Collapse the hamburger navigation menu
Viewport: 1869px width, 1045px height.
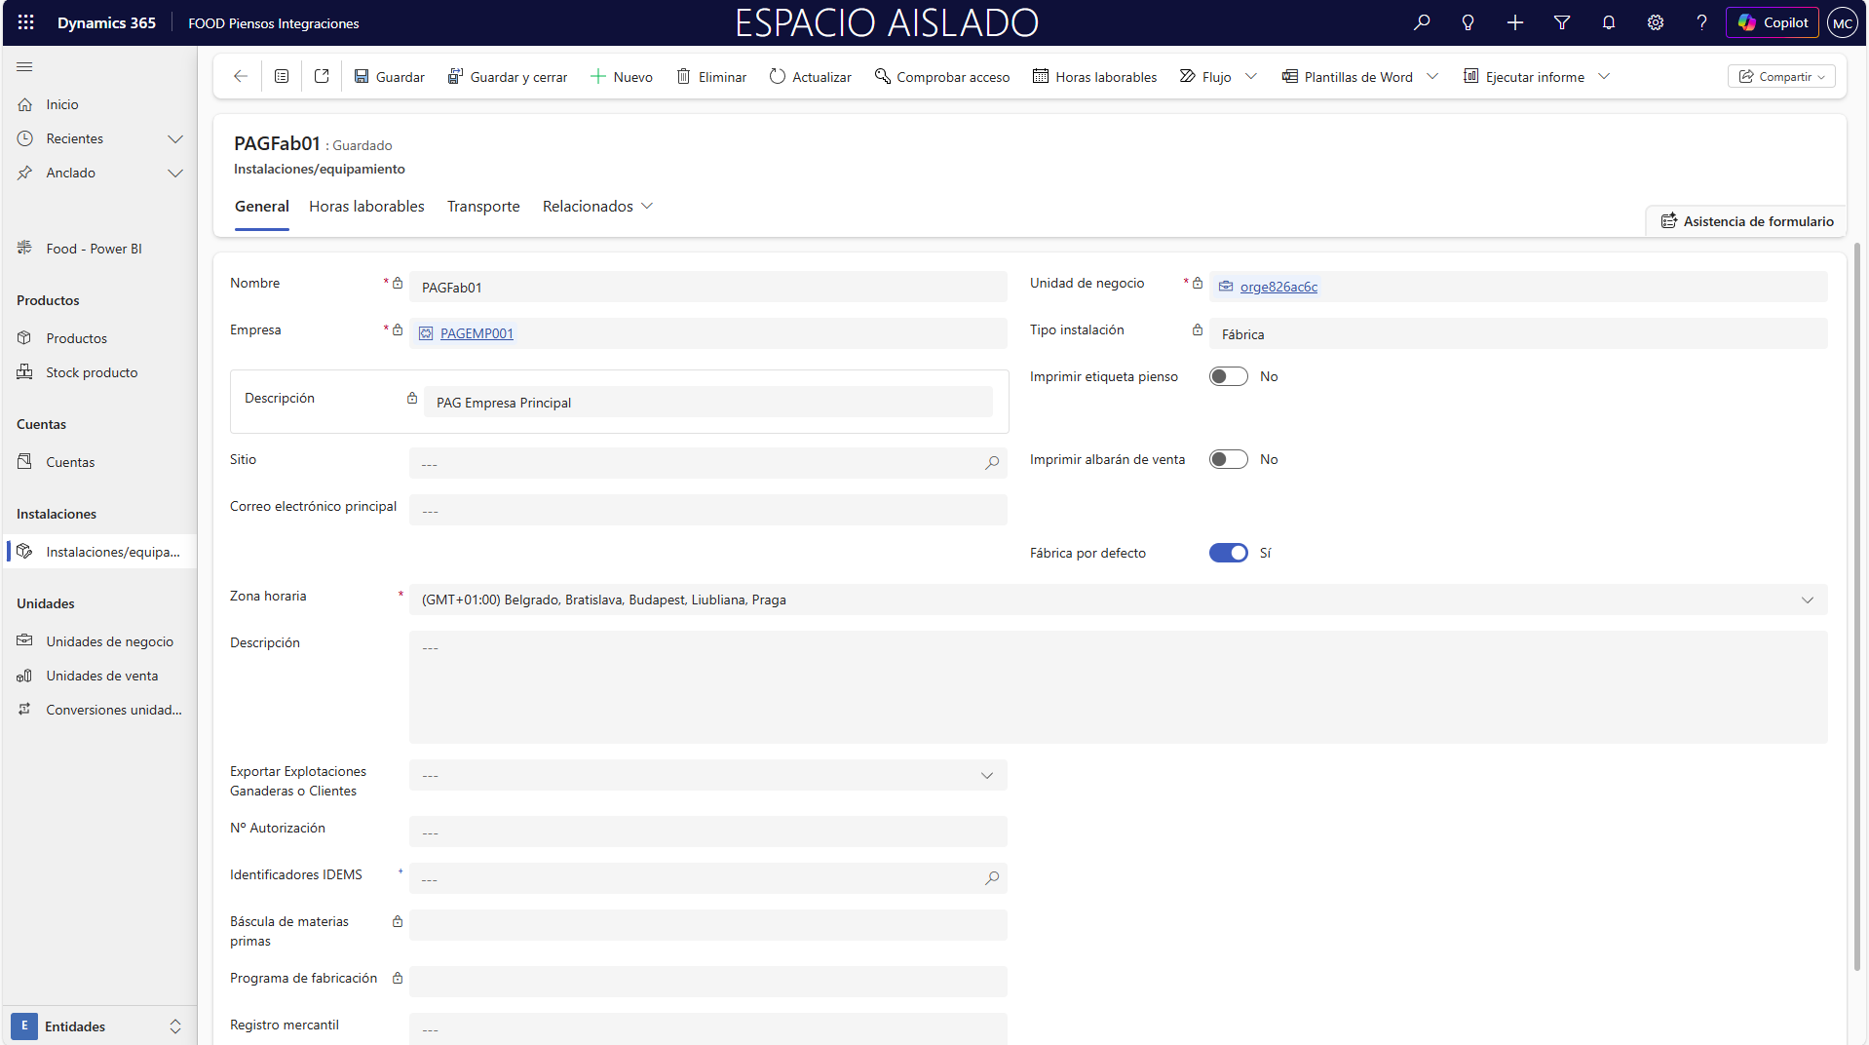coord(25,66)
